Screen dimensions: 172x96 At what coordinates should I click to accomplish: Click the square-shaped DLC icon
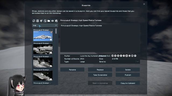127,56
